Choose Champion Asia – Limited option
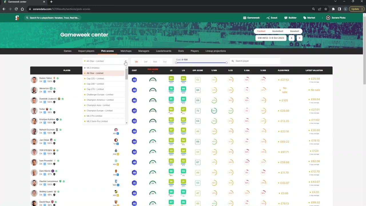The height and width of the screenshot is (206, 366). [x=104, y=105]
